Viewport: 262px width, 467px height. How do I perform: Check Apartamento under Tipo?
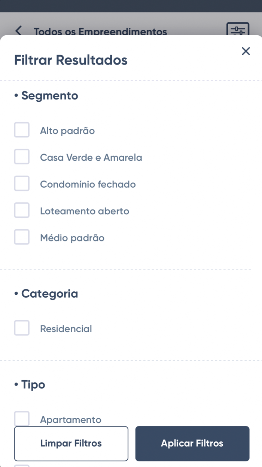click(22, 418)
